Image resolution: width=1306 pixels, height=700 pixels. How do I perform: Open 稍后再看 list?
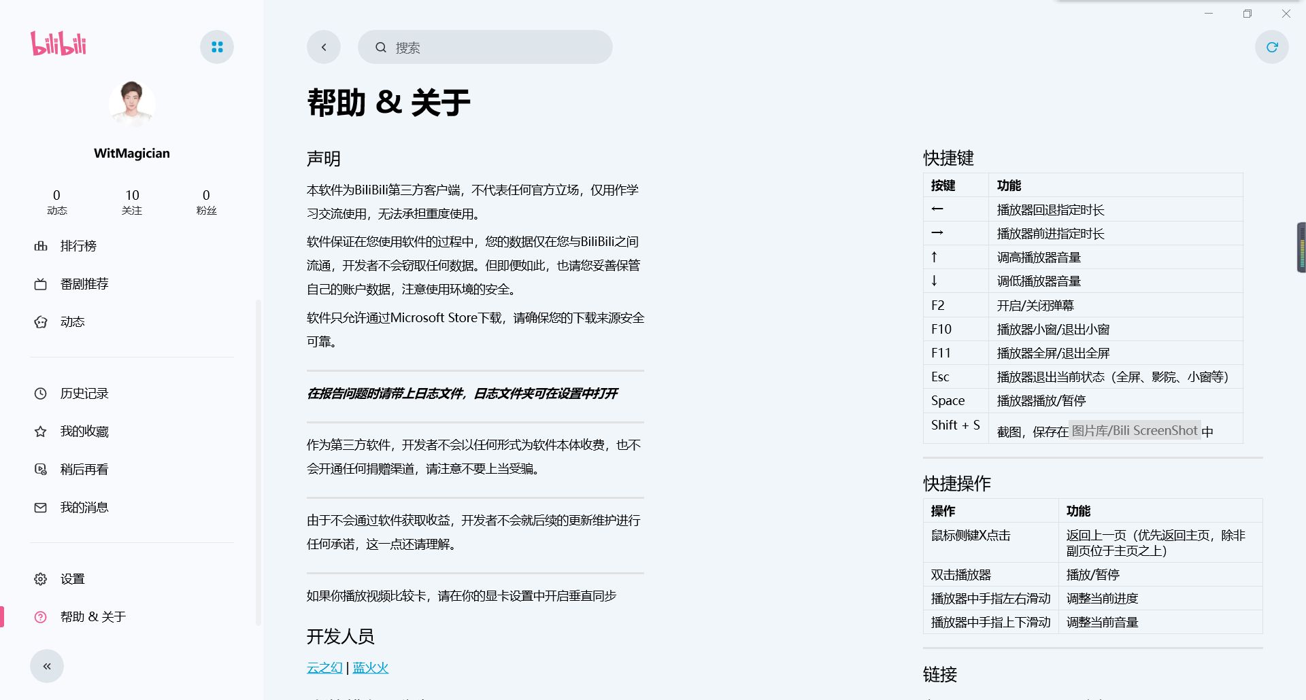[132, 470]
